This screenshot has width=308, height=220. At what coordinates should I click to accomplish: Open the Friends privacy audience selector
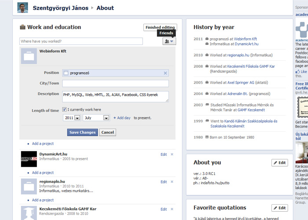point(169,41)
